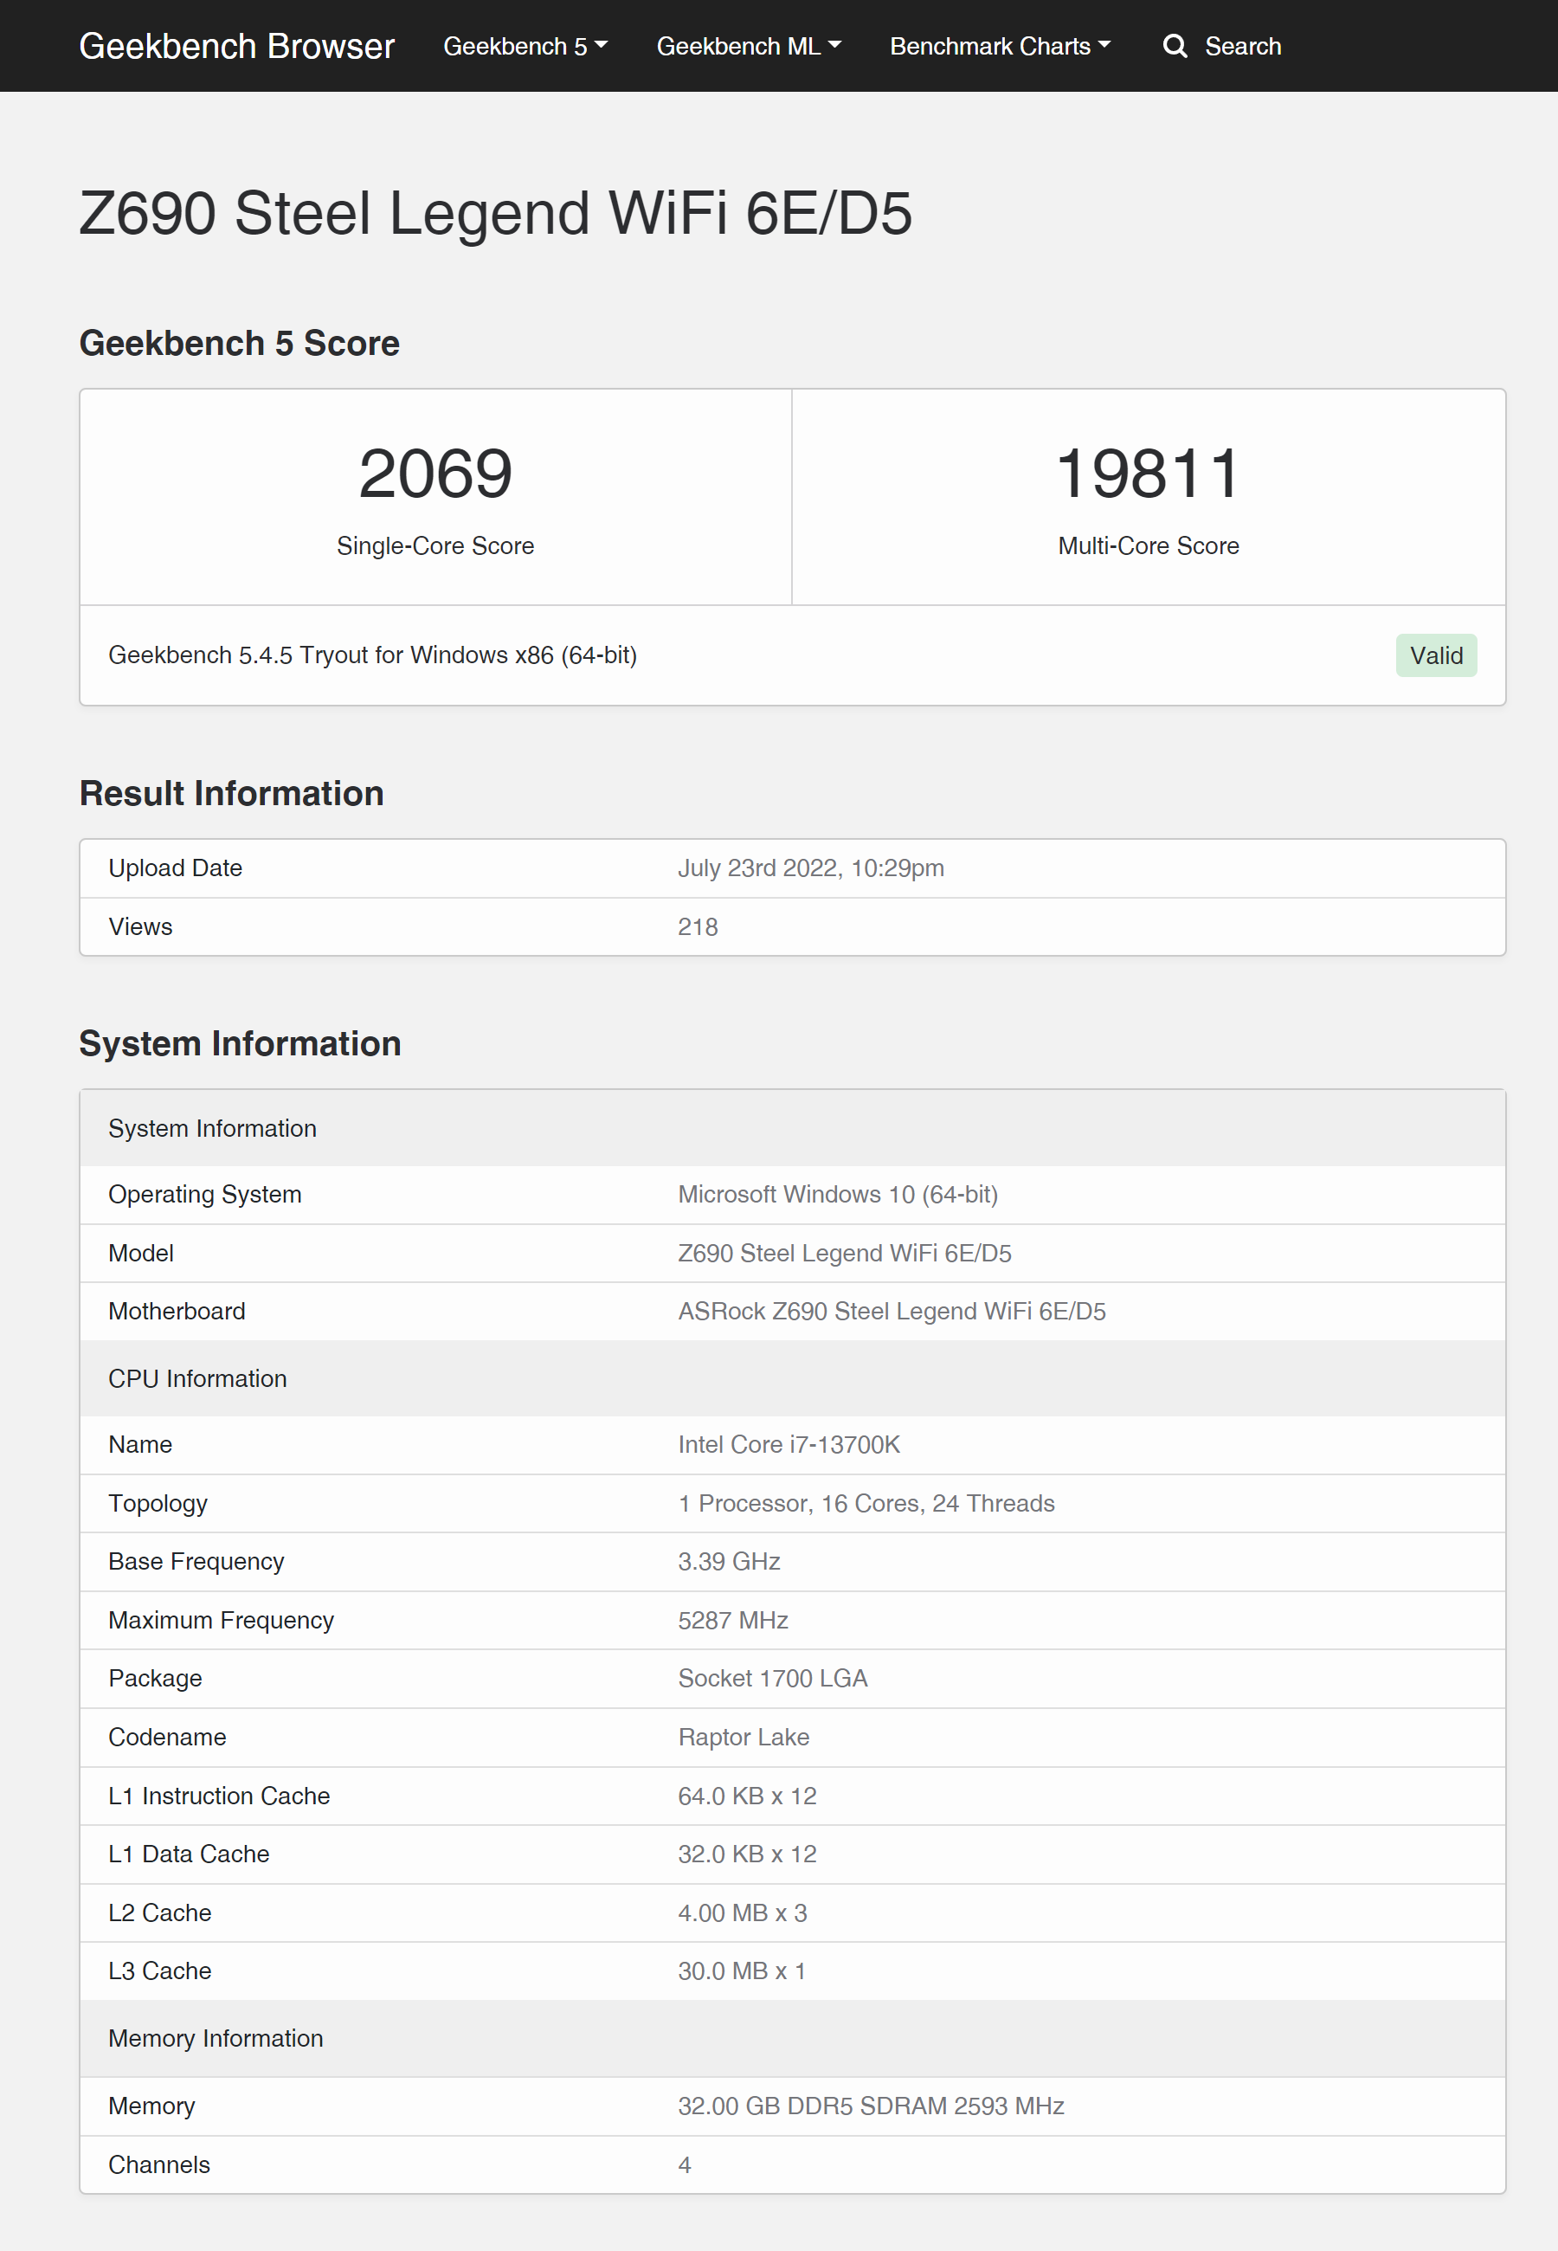Select the 32.0 KB x 12 cache value
Viewport: 1558px width, 2251px height.
747,1854
